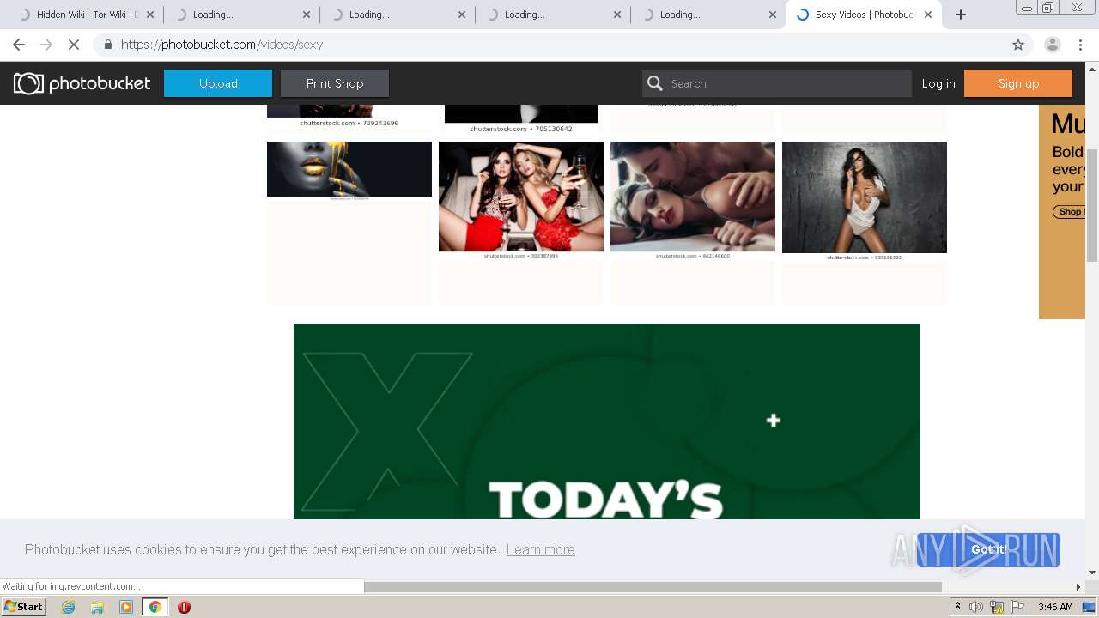Click the shutterstock.com 705130642 caption
Screen dimensions: 1099x618
pos(520,129)
